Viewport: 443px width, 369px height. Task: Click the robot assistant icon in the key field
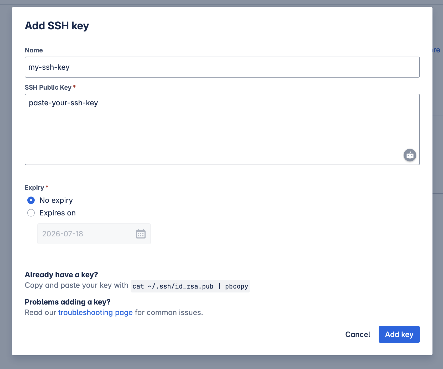pyautogui.click(x=410, y=155)
